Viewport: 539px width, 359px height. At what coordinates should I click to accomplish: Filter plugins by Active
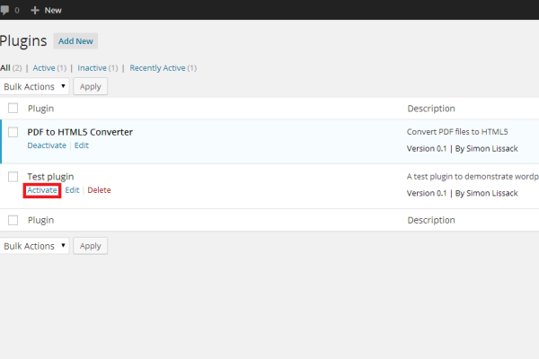[x=43, y=68]
